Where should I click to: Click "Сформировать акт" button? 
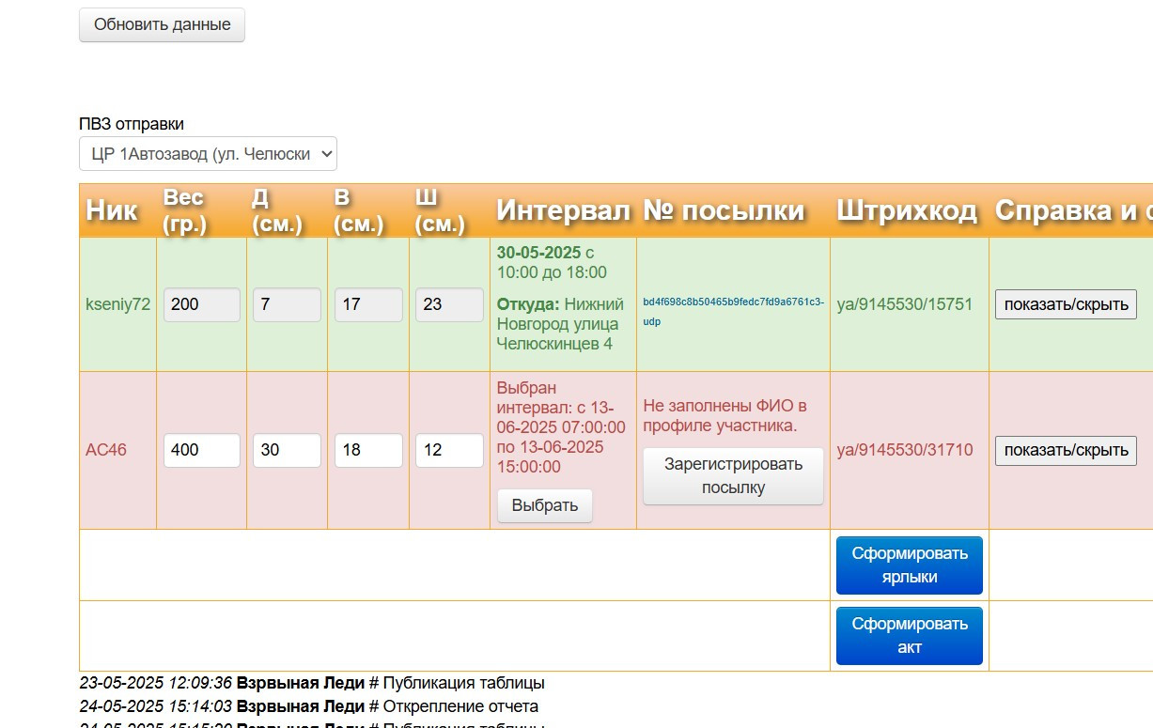[910, 636]
